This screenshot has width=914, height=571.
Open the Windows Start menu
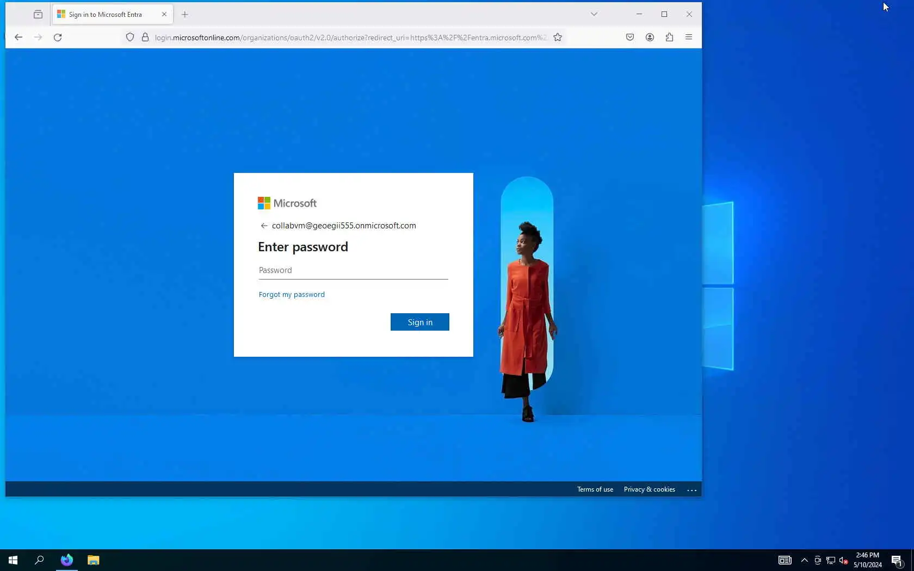pyautogui.click(x=13, y=560)
